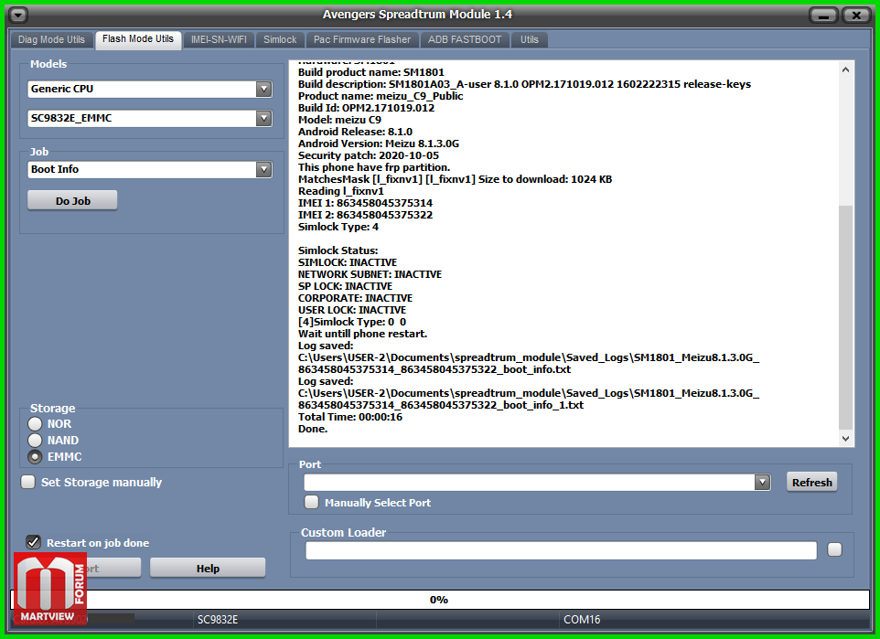Click the Done. log line
The height and width of the screenshot is (639, 880).
313,429
